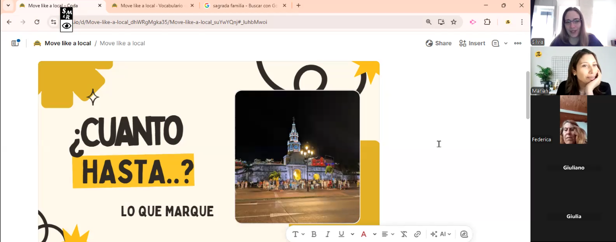Click the SM&R eye overlay icon
The width and height of the screenshot is (616, 242).
[66, 20]
